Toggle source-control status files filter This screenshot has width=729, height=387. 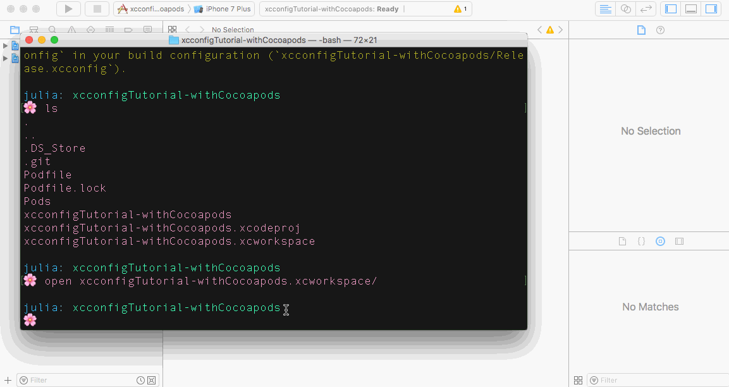(x=152, y=380)
